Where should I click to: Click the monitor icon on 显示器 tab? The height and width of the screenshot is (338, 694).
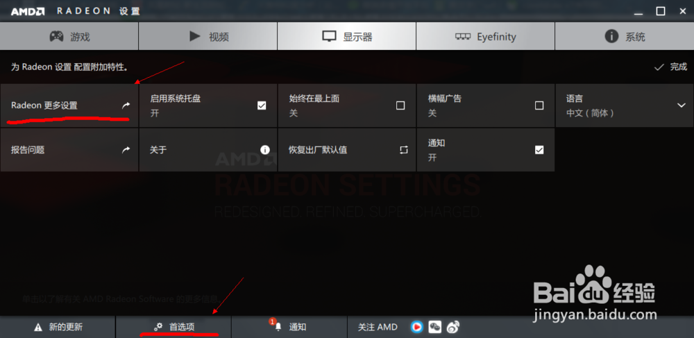click(x=329, y=36)
